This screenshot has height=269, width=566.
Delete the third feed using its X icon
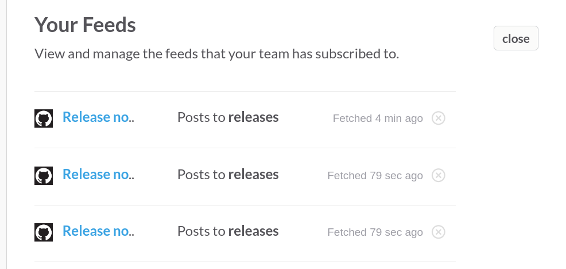click(438, 232)
